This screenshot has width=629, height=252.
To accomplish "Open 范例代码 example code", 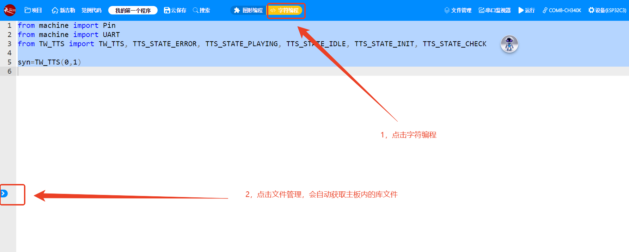I will [91, 10].
